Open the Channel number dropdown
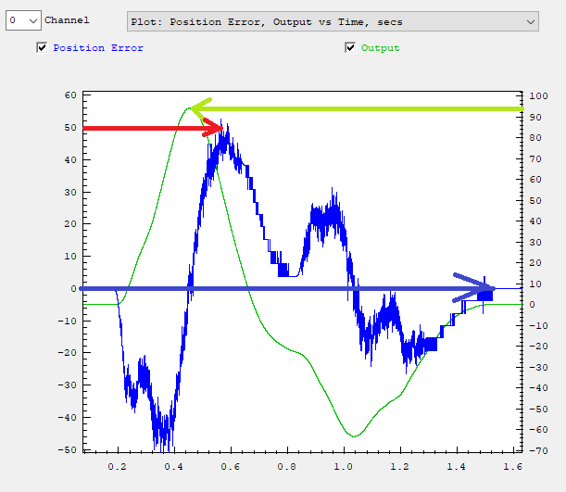This screenshot has width=566, height=492. coord(23,20)
